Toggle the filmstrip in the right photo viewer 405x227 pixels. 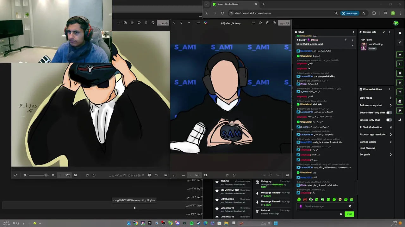coord(287,175)
